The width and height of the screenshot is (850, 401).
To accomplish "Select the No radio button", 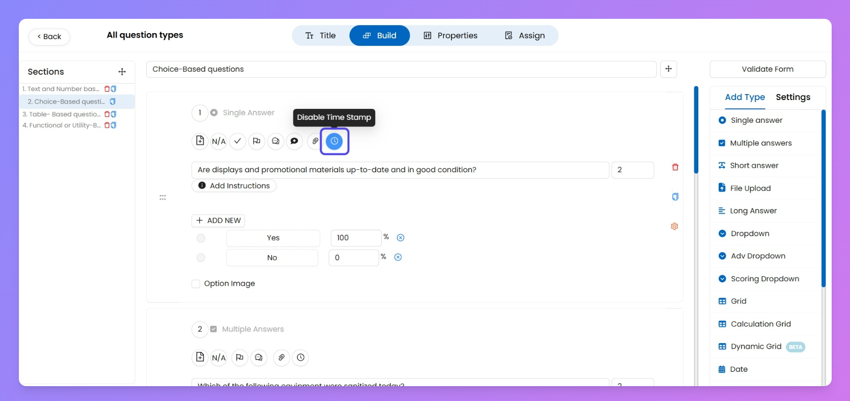I will (x=201, y=257).
